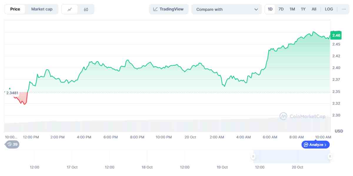Image resolution: width=353 pixels, height=176 pixels.
Task: Click the 2.32 price axis label
Action: [x=336, y=104]
